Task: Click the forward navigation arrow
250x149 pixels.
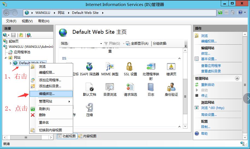Action: [15, 13]
